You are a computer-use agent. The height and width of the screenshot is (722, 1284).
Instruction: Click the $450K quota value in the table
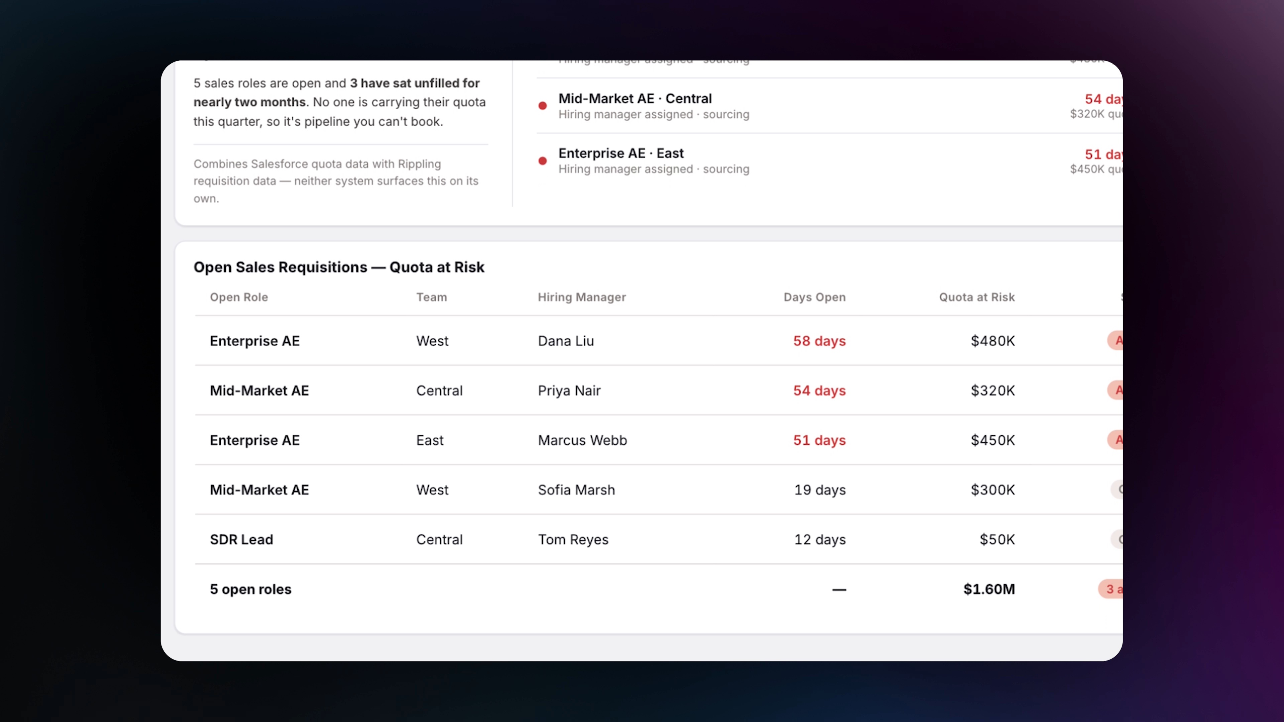992,441
